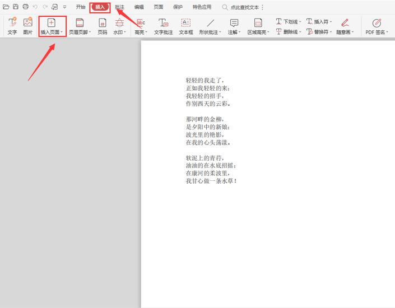Expand the 区域高亮 dropdown arrow
Viewport: 395px width, 308px height.
click(268, 32)
